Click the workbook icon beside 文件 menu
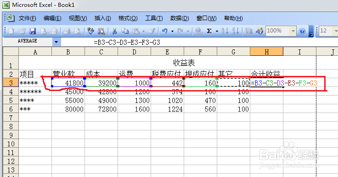Screen dimensions: 338x177 11,18
